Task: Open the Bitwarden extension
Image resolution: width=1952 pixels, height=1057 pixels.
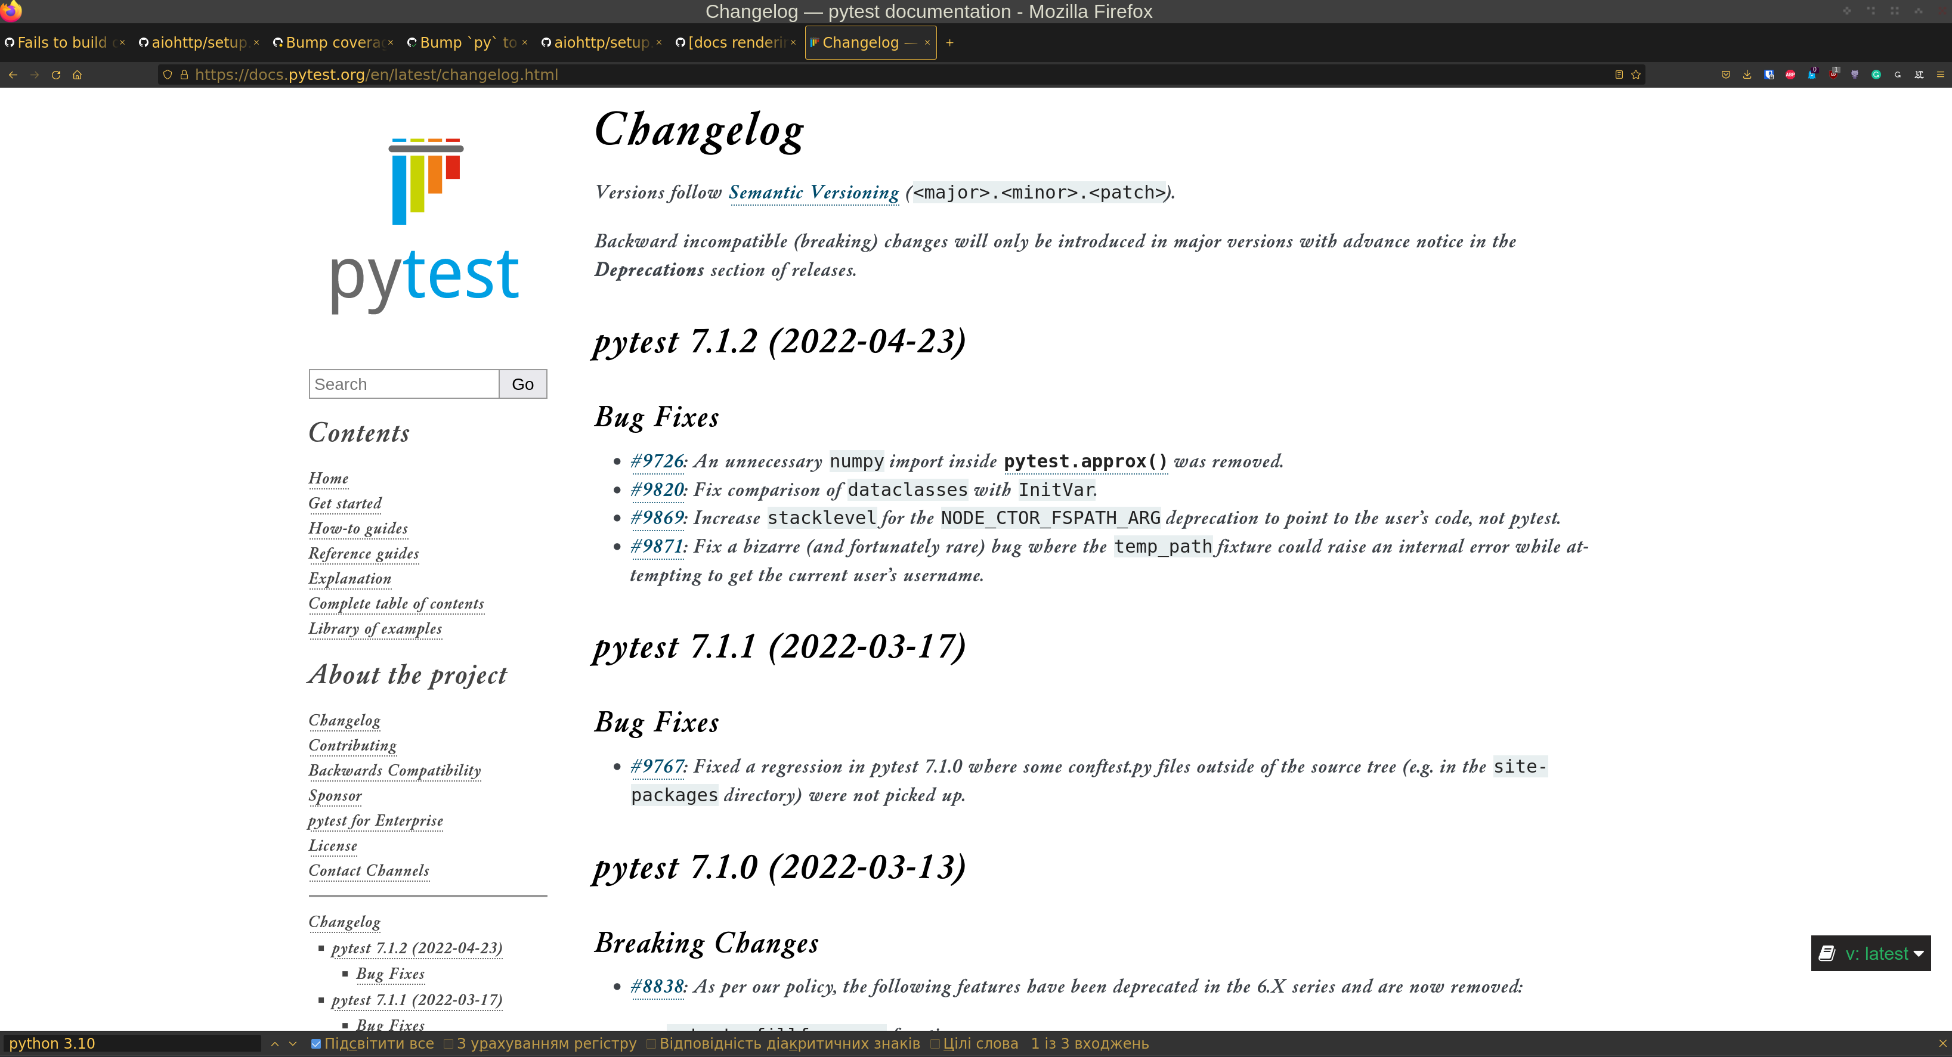Action: 1769,75
